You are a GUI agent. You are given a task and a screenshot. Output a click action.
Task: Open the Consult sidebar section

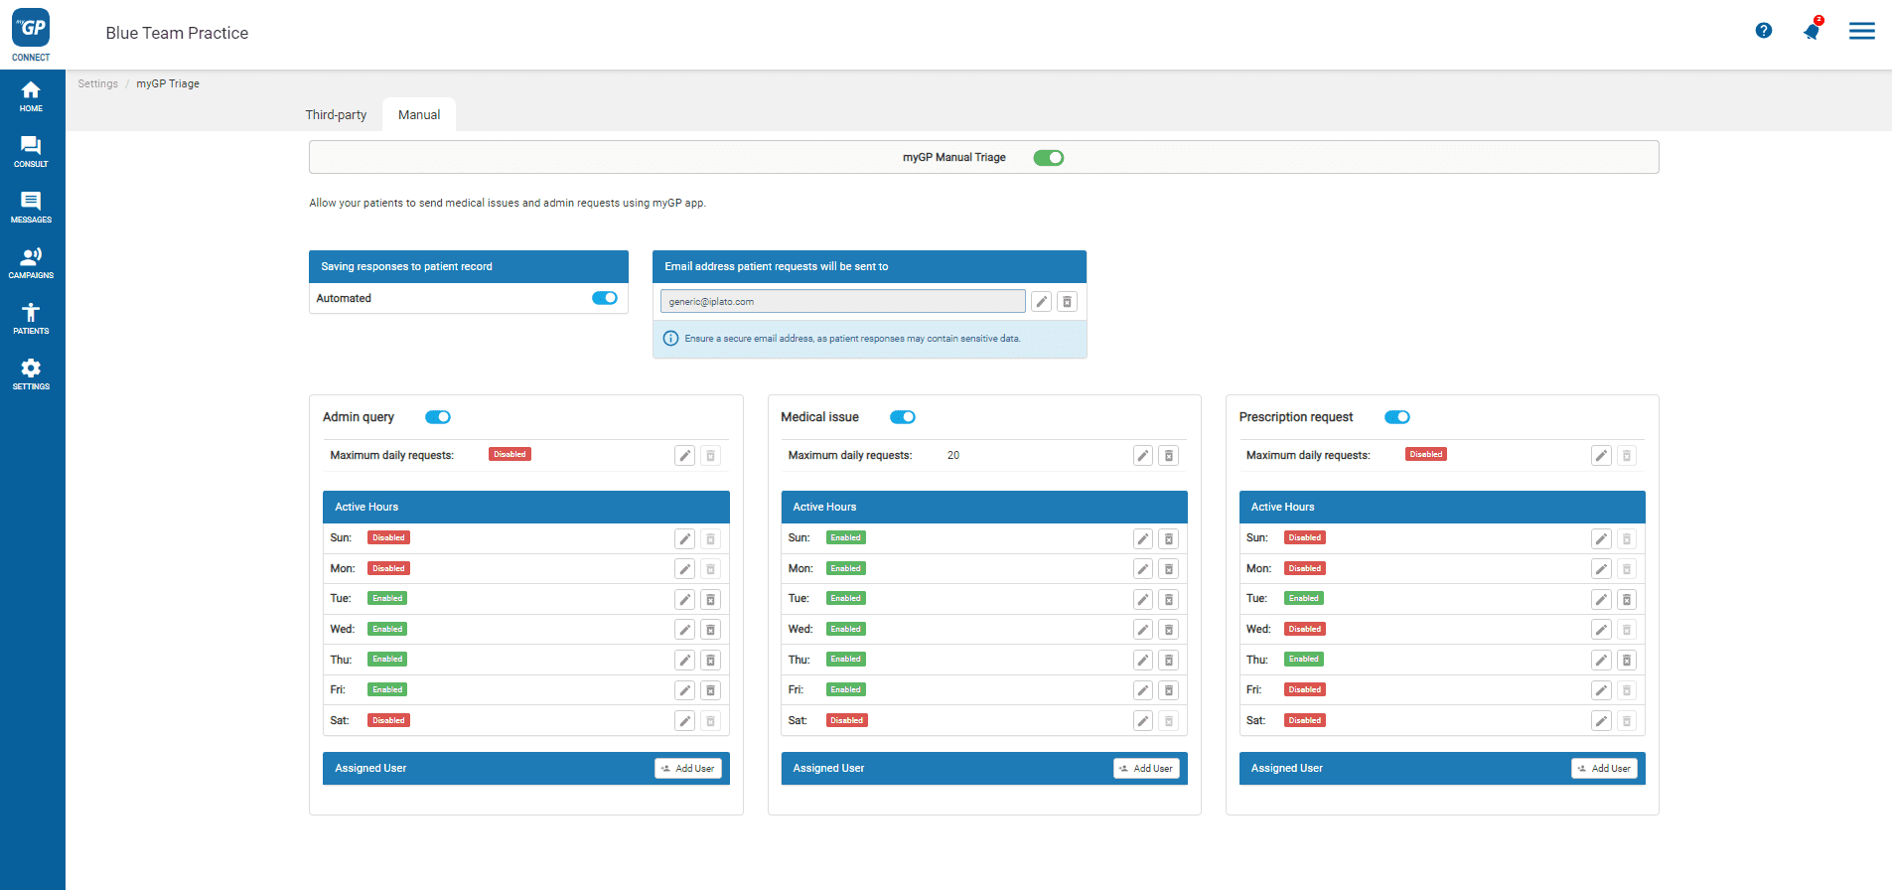pyautogui.click(x=31, y=152)
